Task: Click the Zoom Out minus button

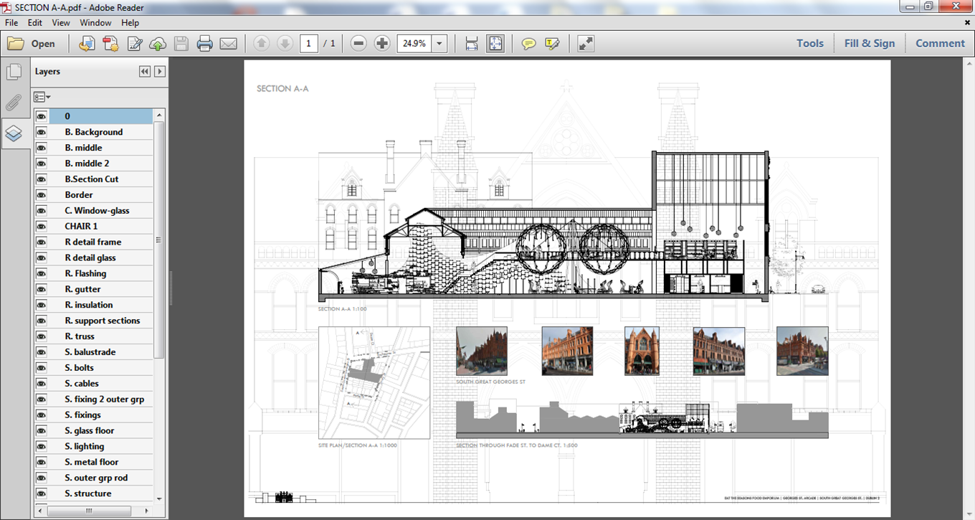Action: 358,44
